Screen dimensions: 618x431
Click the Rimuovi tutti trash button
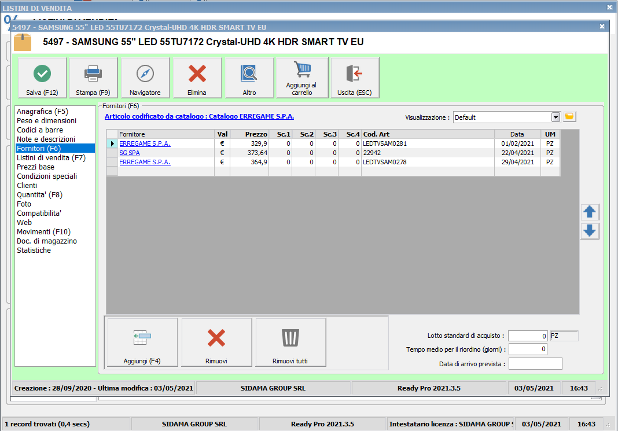pos(290,342)
